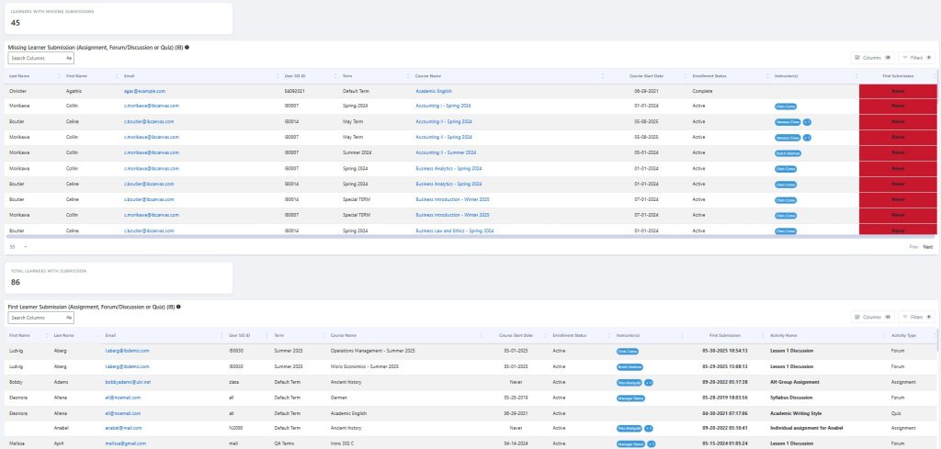The height and width of the screenshot is (449, 941).
Task: Expand the rows-per-page 50 dropdown
Action: coord(18,246)
